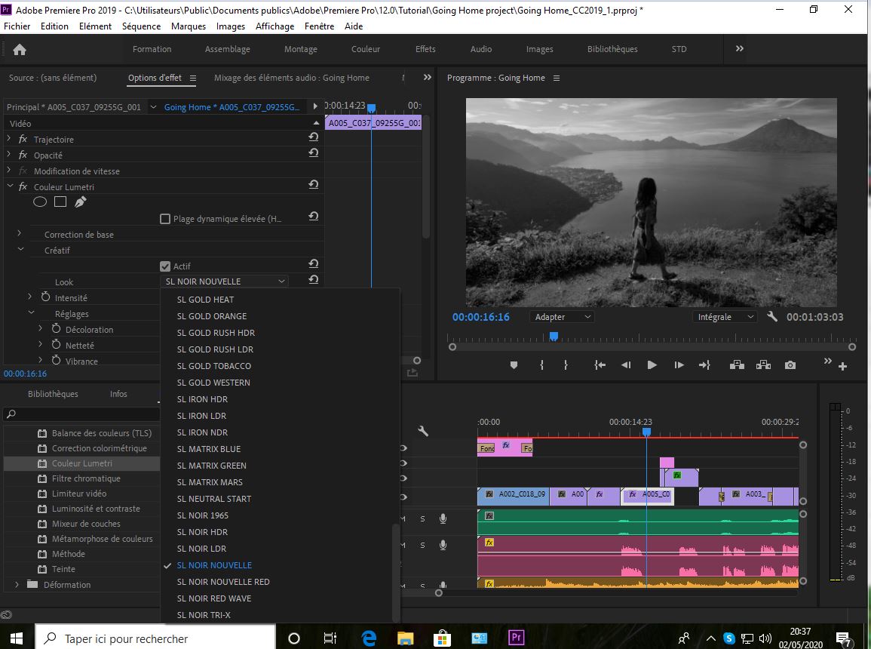Collapse the Créatif section
The width and height of the screenshot is (871, 649).
click(20, 250)
